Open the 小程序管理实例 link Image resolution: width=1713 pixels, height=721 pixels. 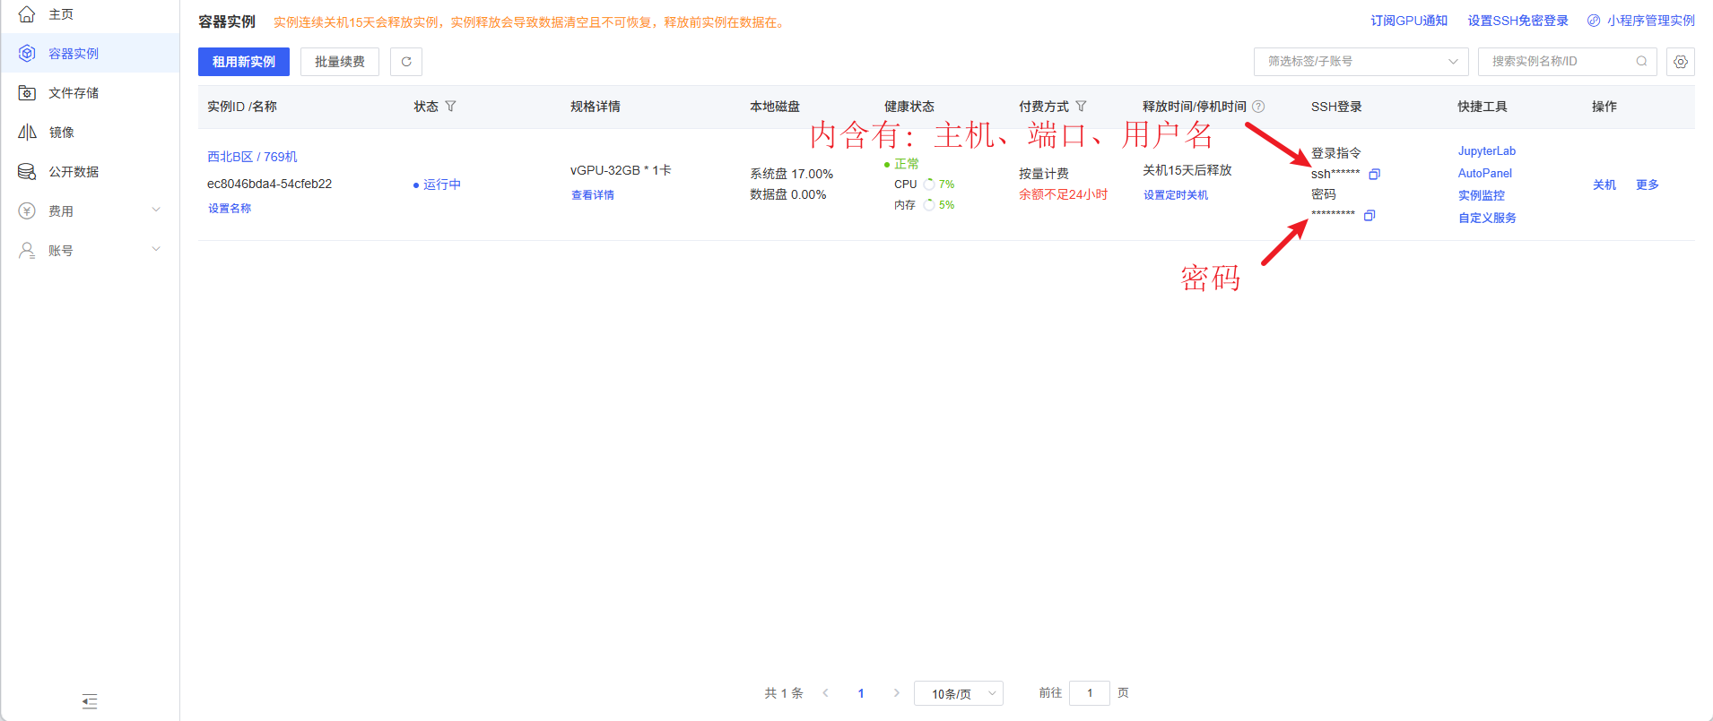[x=1650, y=21]
